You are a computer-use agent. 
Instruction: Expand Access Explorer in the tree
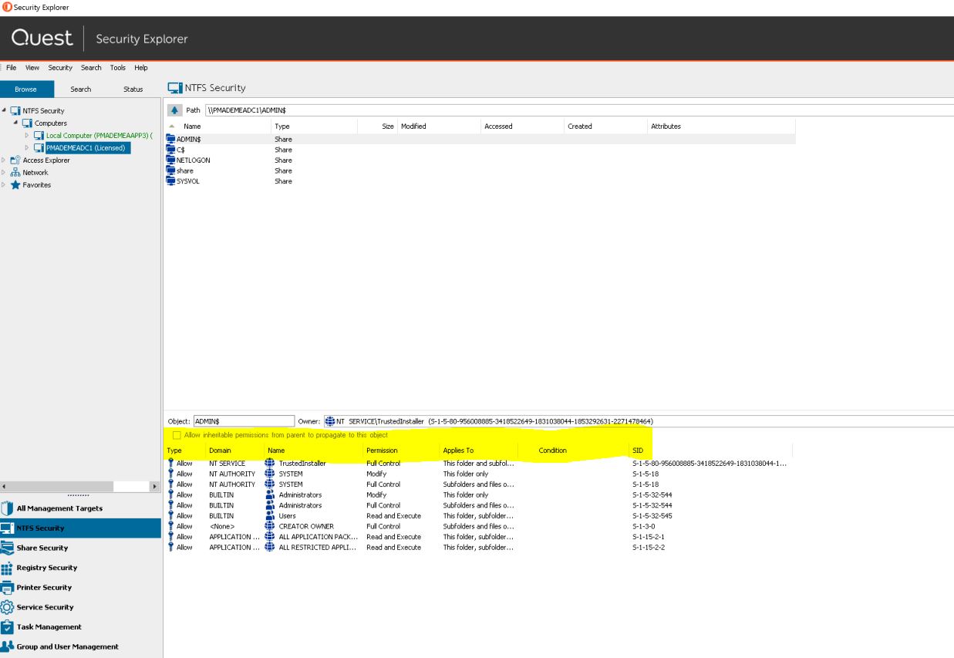(x=5, y=160)
